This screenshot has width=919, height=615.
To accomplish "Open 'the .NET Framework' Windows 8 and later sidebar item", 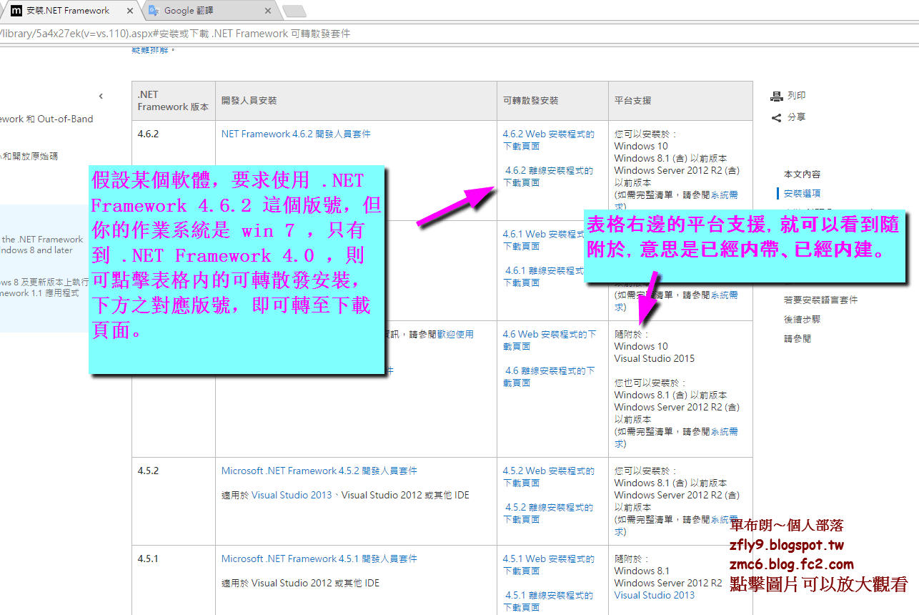I will [41, 245].
